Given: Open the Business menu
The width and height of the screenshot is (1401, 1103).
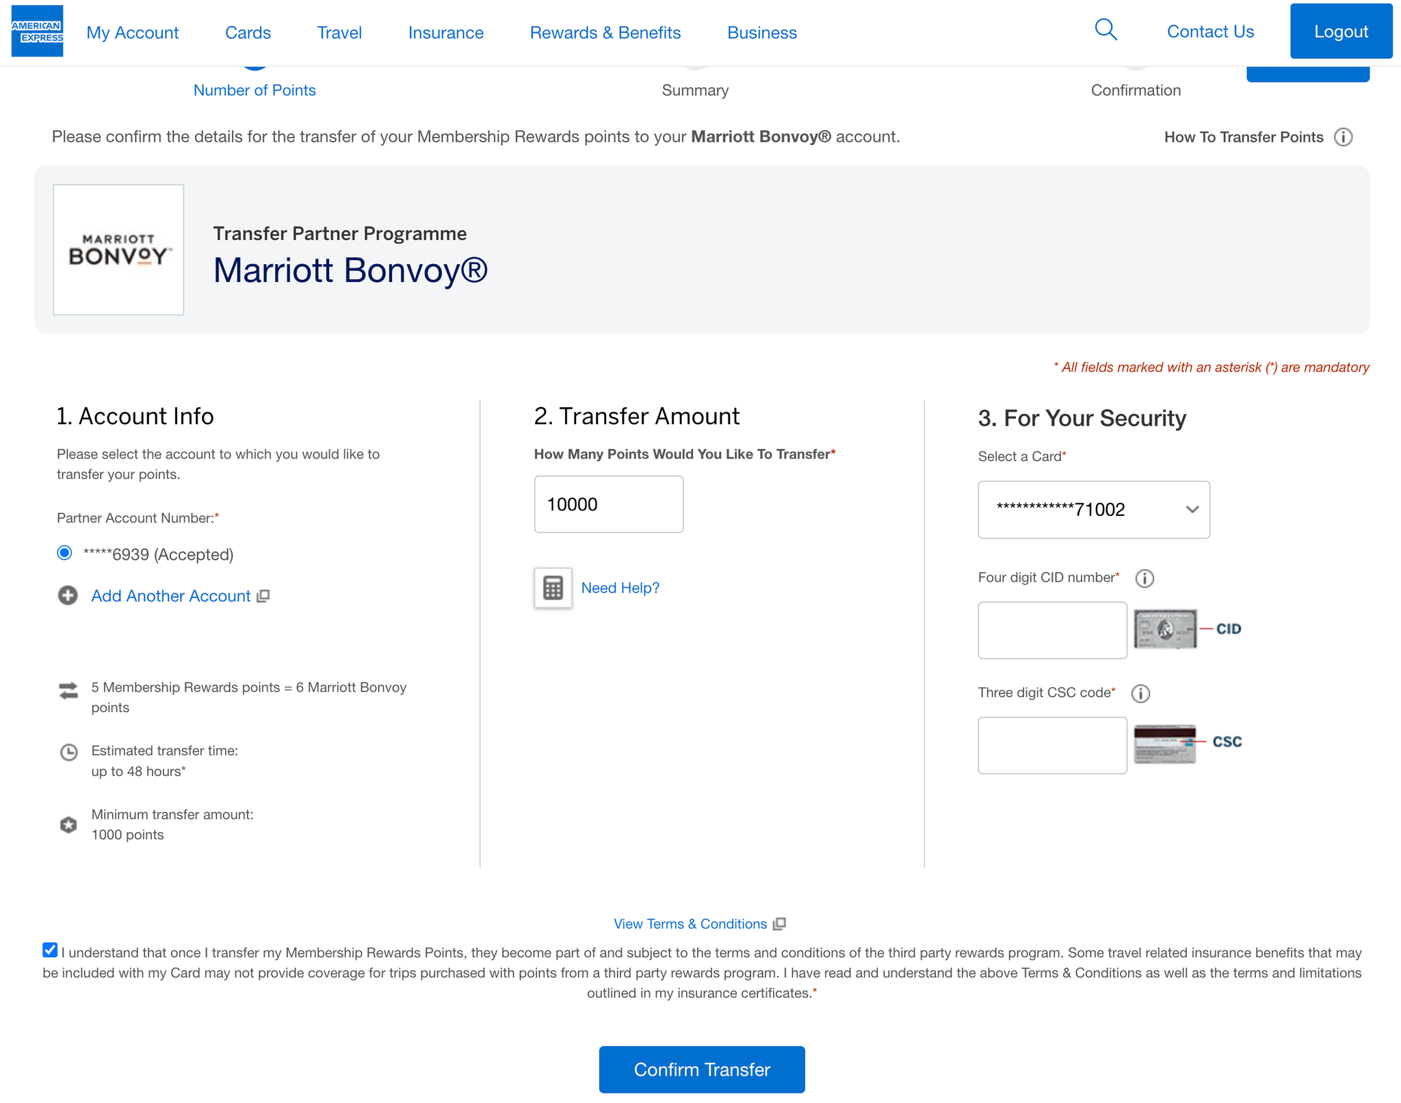Looking at the screenshot, I should 762,33.
